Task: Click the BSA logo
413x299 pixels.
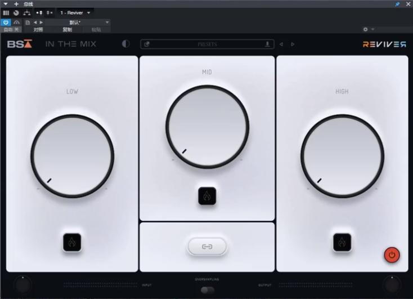Action: tap(20, 44)
